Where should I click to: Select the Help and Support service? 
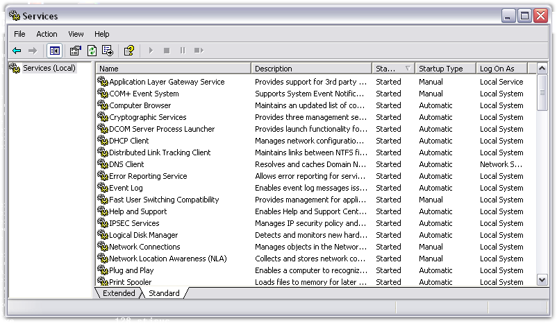click(x=138, y=211)
